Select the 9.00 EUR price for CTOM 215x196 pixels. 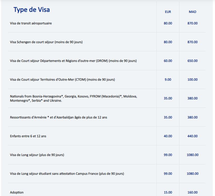coord(168,80)
